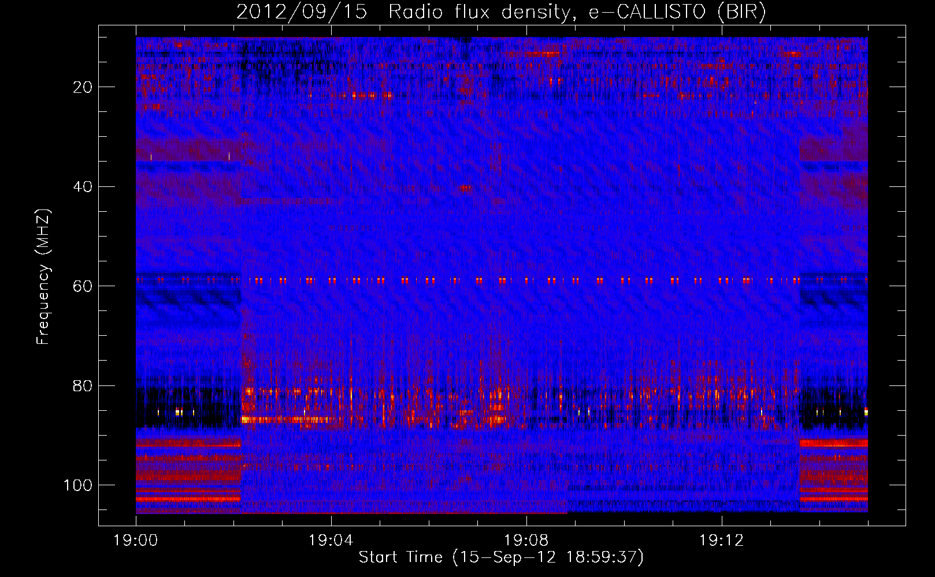
Task: Click the 19:00 time tick label
Action: pyautogui.click(x=136, y=541)
